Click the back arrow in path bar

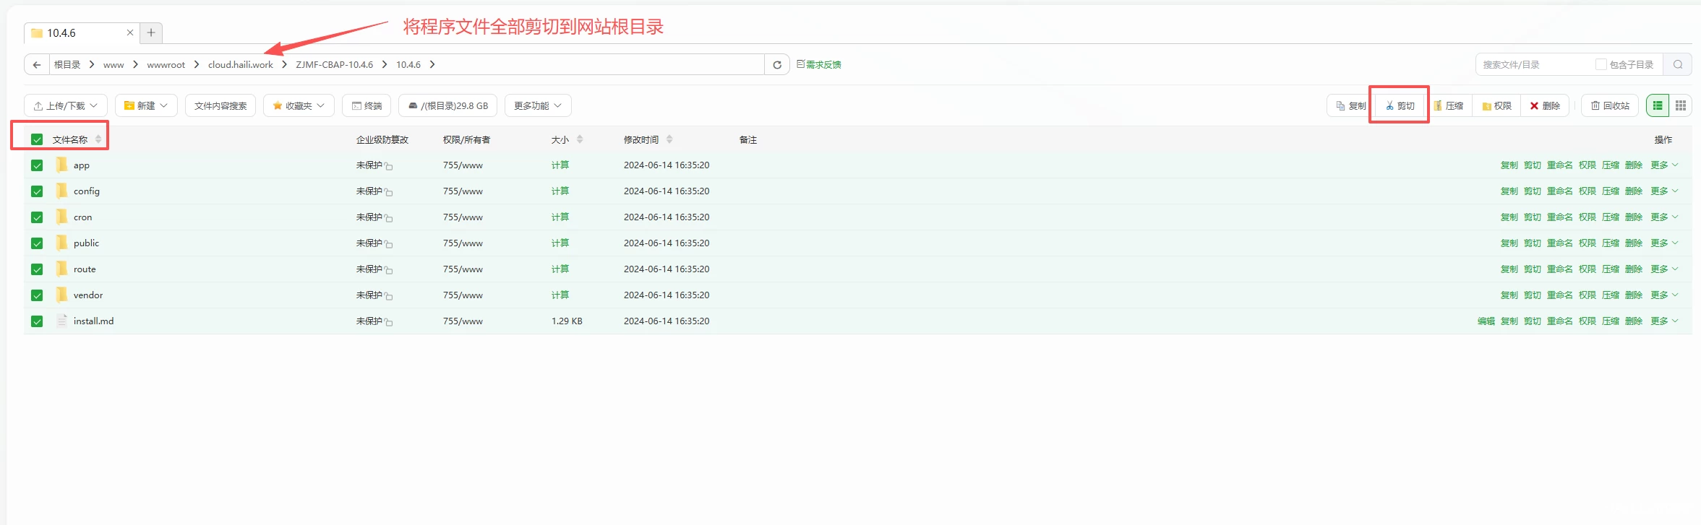pyautogui.click(x=37, y=65)
